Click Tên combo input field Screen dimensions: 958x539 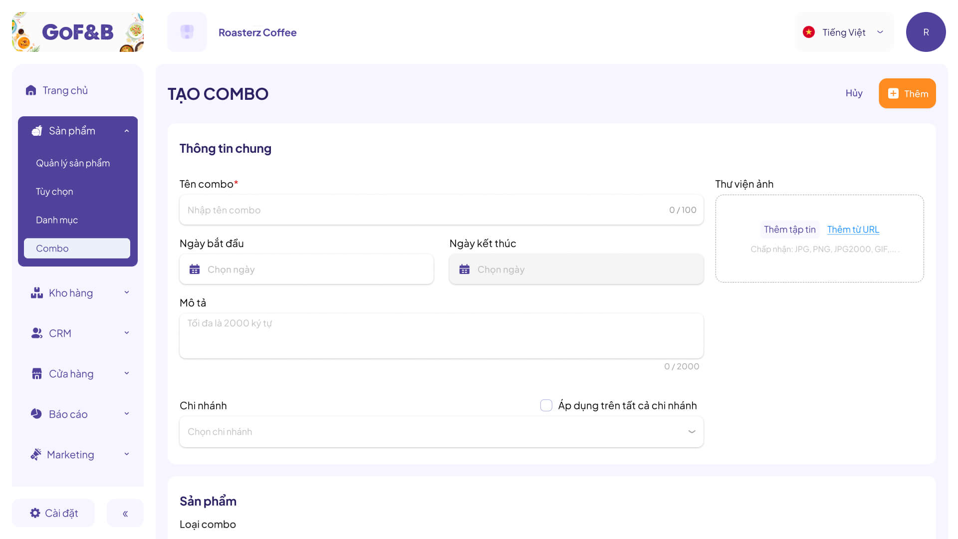441,209
